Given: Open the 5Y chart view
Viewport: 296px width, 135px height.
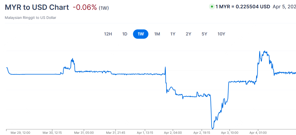Looking at the screenshot, I should pyautogui.click(x=204, y=34).
